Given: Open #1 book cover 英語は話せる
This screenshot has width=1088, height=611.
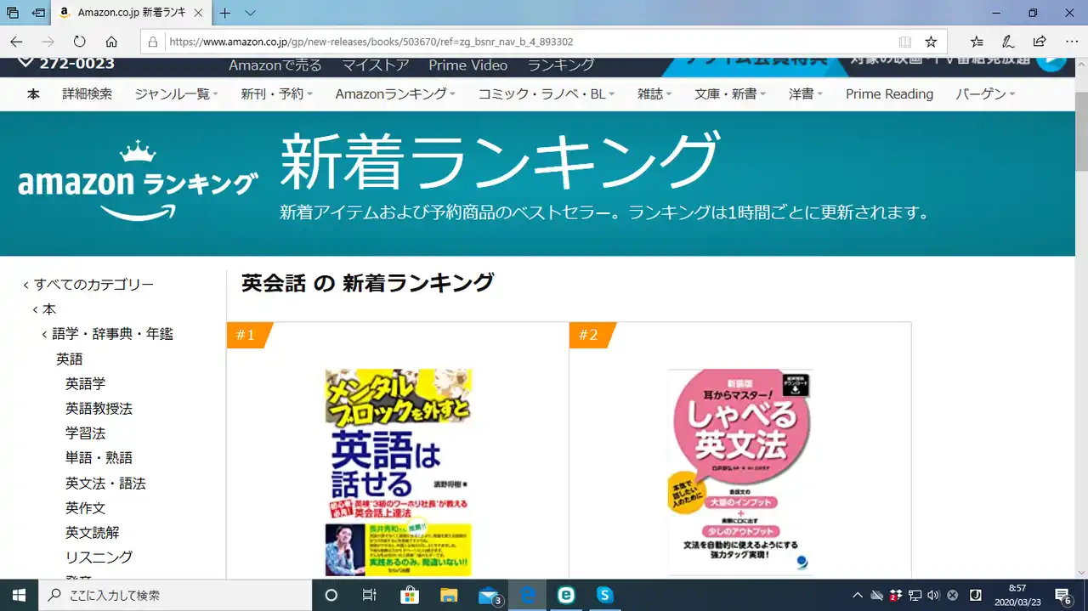Looking at the screenshot, I should 399,472.
